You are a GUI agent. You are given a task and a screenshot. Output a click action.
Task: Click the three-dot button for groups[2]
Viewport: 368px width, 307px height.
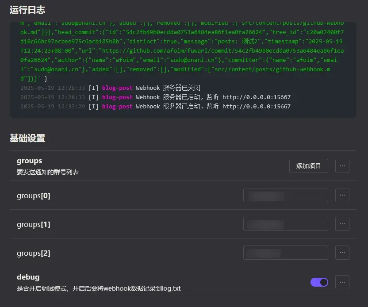point(342,253)
